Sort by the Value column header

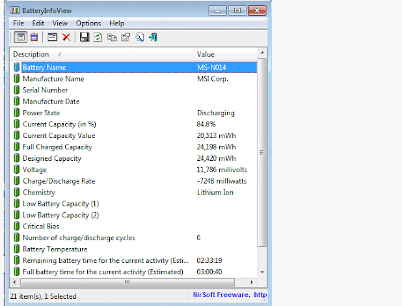(x=225, y=54)
